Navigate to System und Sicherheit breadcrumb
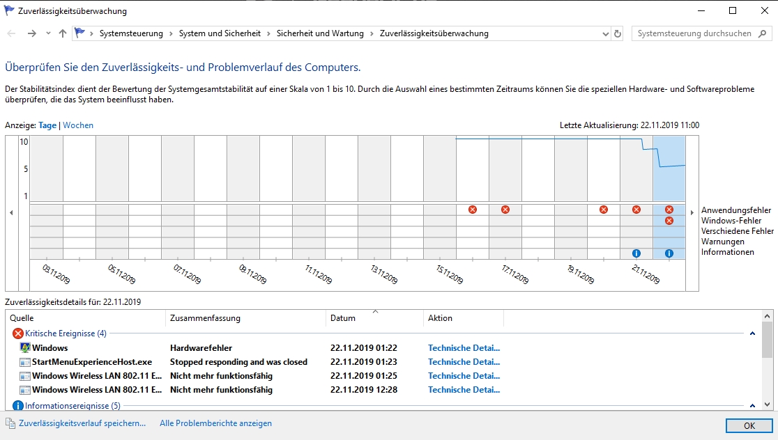The image size is (778, 440). pyautogui.click(x=220, y=33)
